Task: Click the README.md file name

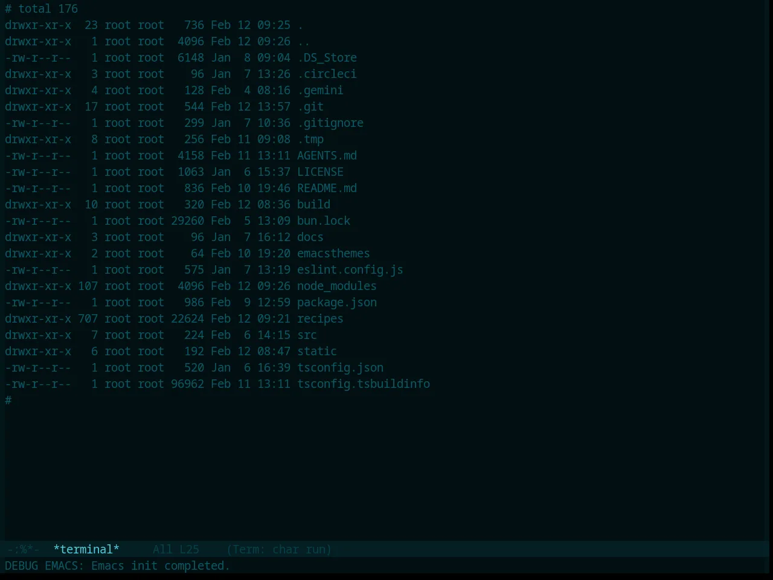Action: [327, 188]
